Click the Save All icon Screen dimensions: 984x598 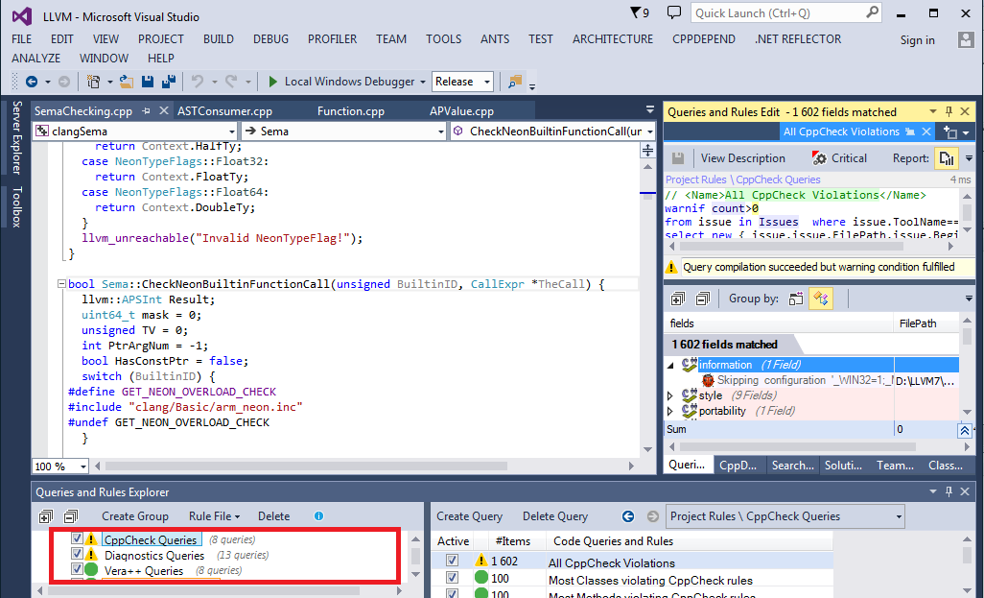(x=168, y=82)
